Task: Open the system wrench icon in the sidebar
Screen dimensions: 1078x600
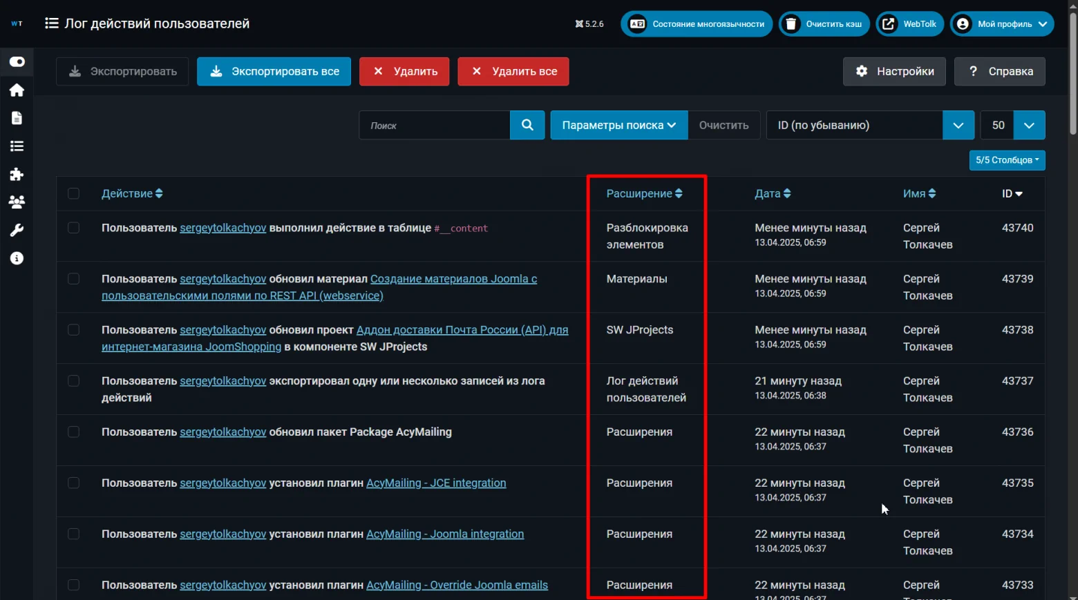Action: tap(17, 230)
